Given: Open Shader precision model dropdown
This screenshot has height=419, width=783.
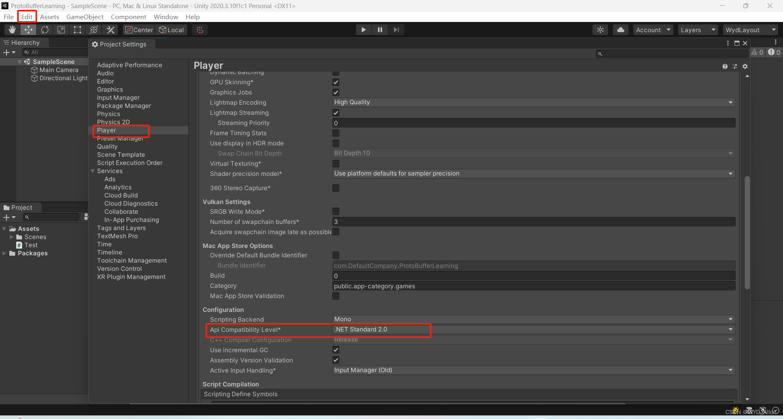Looking at the screenshot, I should coord(534,173).
